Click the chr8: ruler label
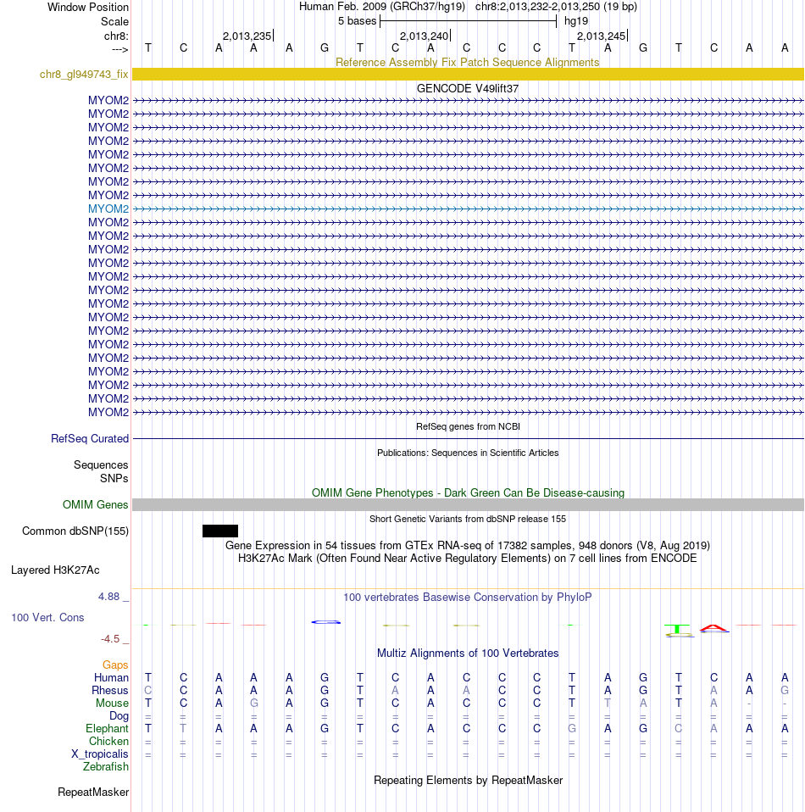 (116, 36)
